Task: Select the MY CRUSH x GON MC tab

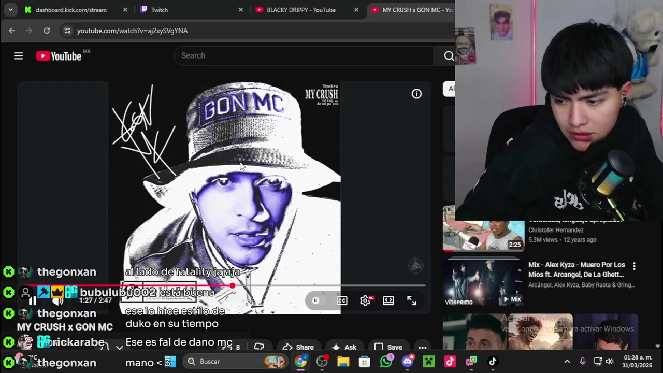Action: coord(412,10)
